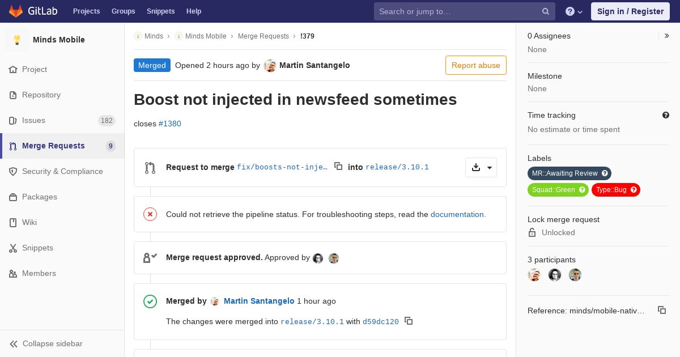This screenshot has width=680, height=357.
Task: Collapse sidebar at bottom left
Action: (52, 343)
